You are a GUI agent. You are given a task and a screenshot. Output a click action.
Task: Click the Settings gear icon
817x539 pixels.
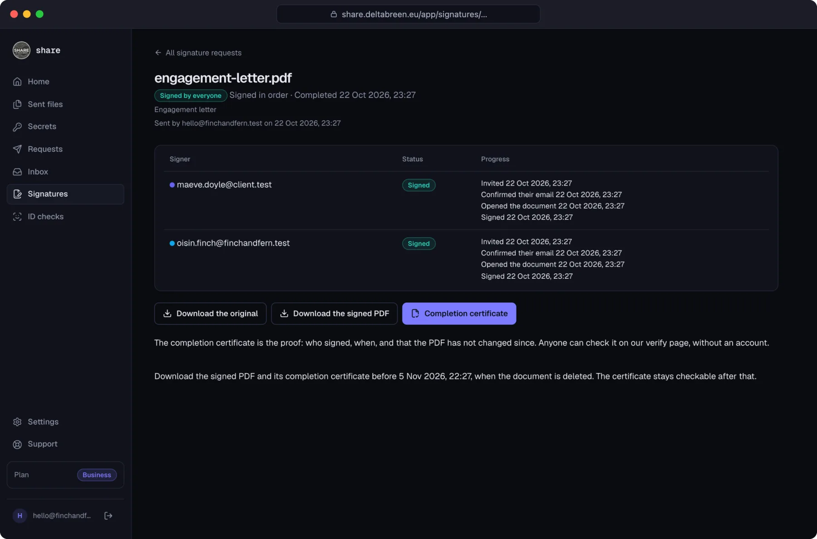17,422
